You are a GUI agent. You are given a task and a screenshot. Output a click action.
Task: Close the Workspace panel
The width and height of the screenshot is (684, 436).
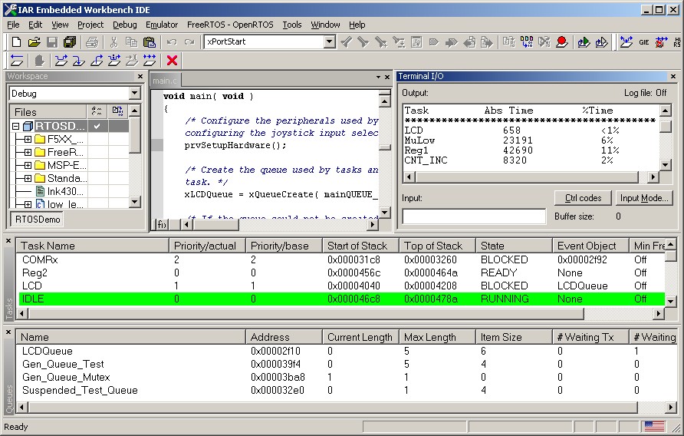(x=140, y=76)
